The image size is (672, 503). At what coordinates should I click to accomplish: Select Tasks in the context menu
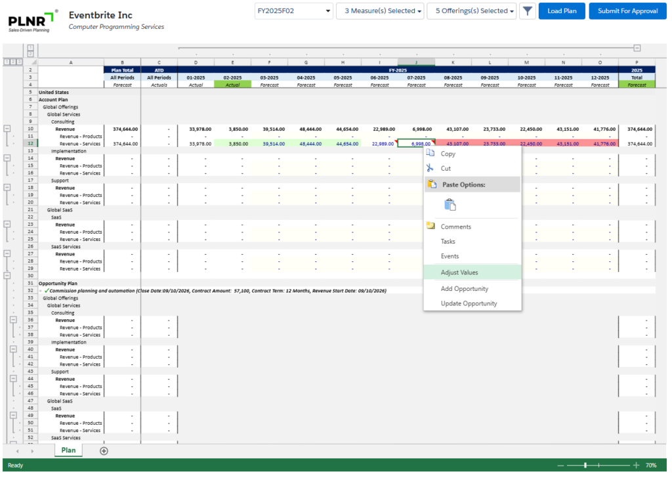(x=472, y=242)
